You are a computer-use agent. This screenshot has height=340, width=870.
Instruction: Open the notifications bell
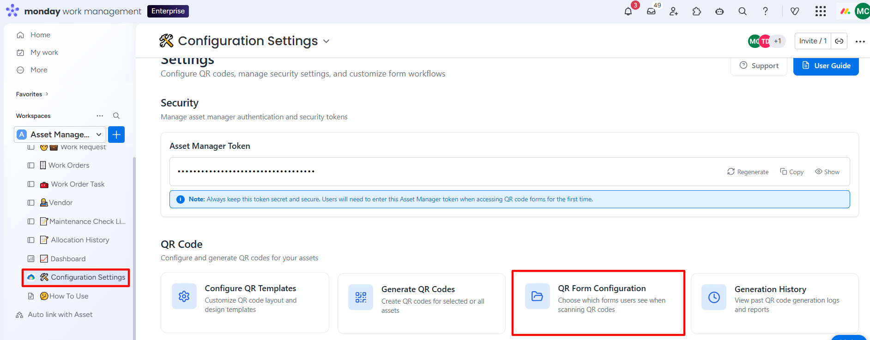[x=628, y=12]
